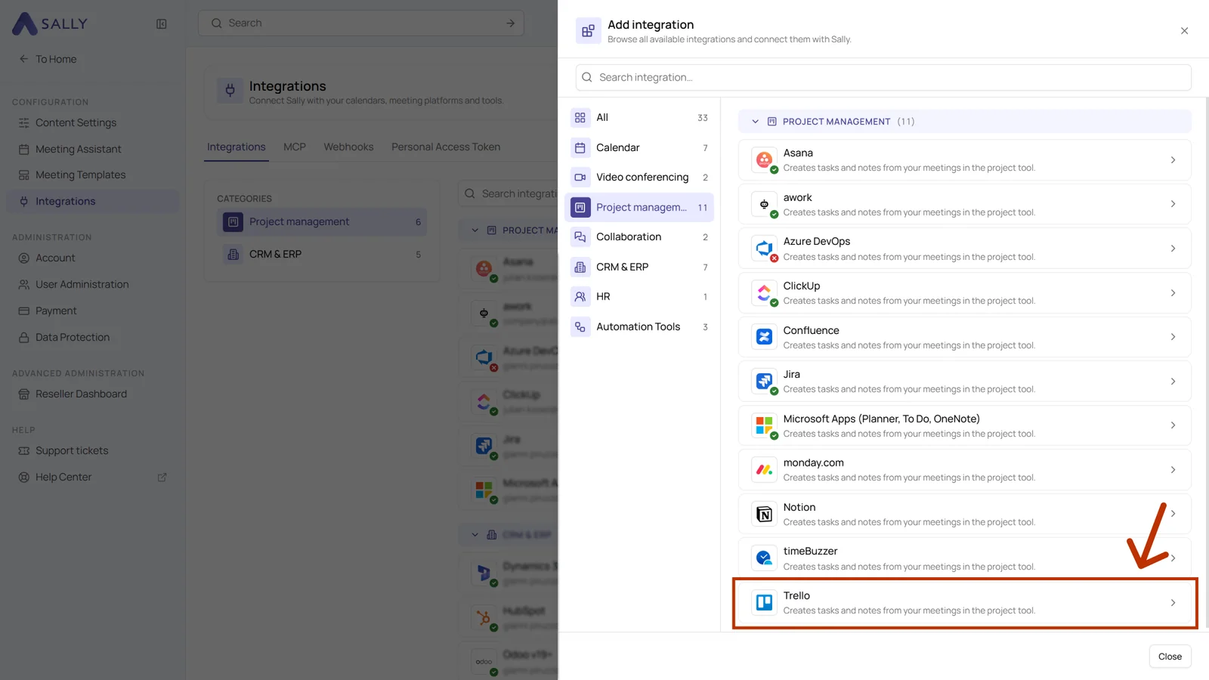Switch to the MCP tab

[295, 147]
